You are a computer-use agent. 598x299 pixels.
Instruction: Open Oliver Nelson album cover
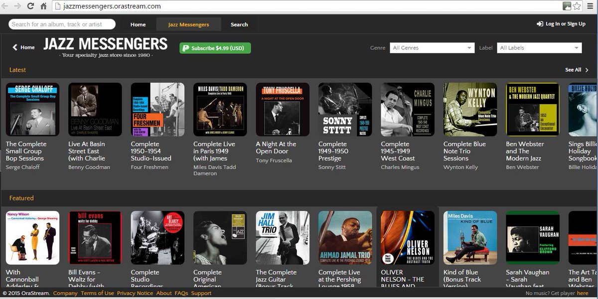[408, 238]
